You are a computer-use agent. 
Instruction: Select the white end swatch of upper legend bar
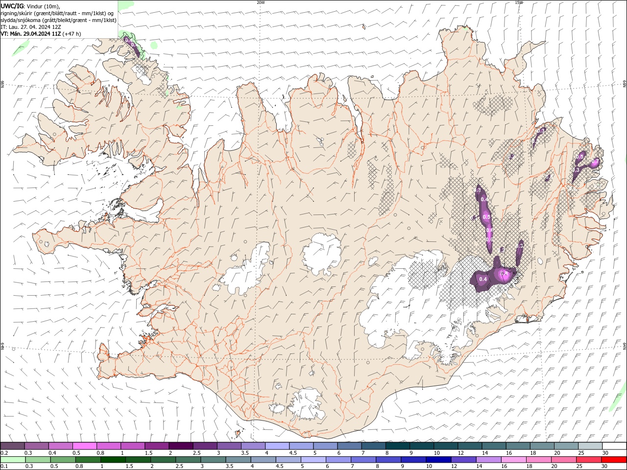tap(614, 446)
